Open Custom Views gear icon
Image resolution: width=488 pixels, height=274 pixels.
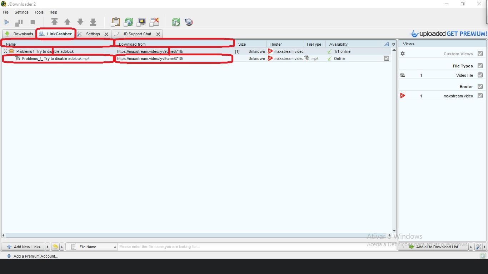(403, 54)
